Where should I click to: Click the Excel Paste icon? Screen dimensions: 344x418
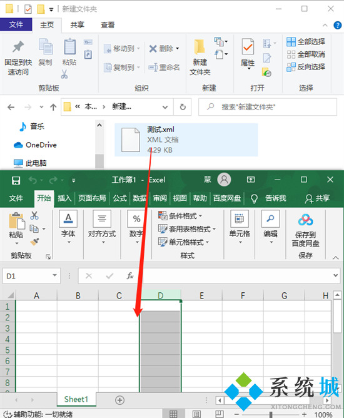tap(16, 222)
